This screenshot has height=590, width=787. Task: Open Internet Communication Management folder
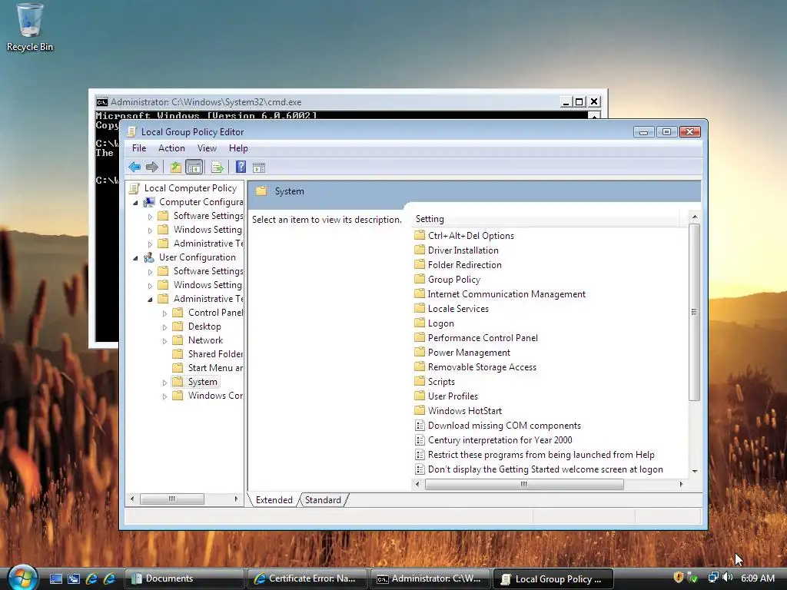coord(500,294)
